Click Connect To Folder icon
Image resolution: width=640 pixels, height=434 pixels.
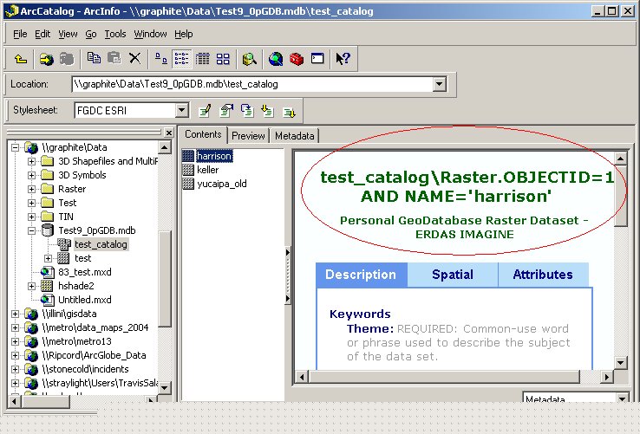pyautogui.click(x=47, y=59)
